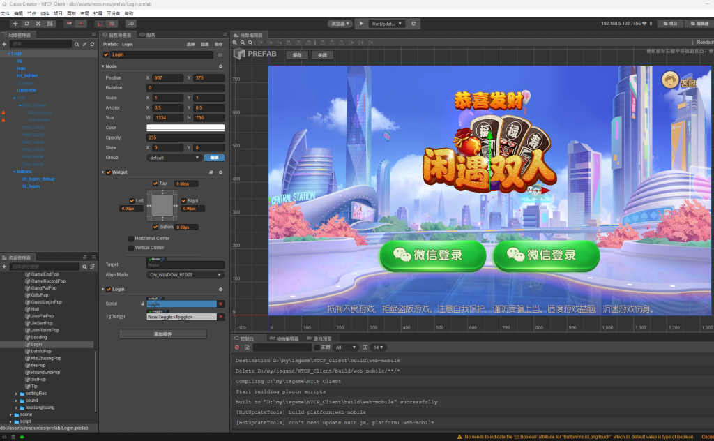The image size is (714, 441).
Task: Expand the sound folder
Action: (16, 401)
